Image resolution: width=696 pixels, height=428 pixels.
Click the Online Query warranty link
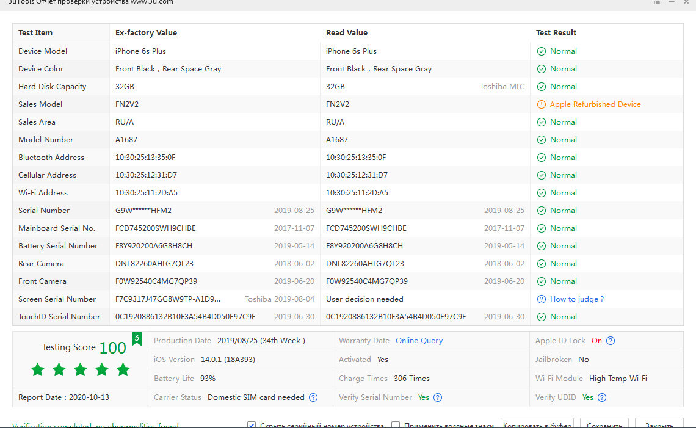click(419, 341)
